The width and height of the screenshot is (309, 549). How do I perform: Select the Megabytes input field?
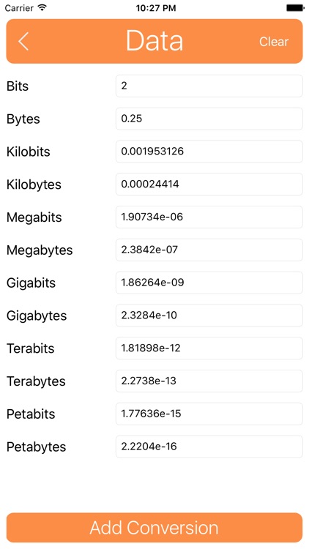209,250
